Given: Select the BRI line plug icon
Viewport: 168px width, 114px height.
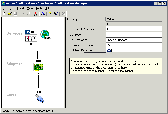Looking at the screenshot, I should pos(40,98).
